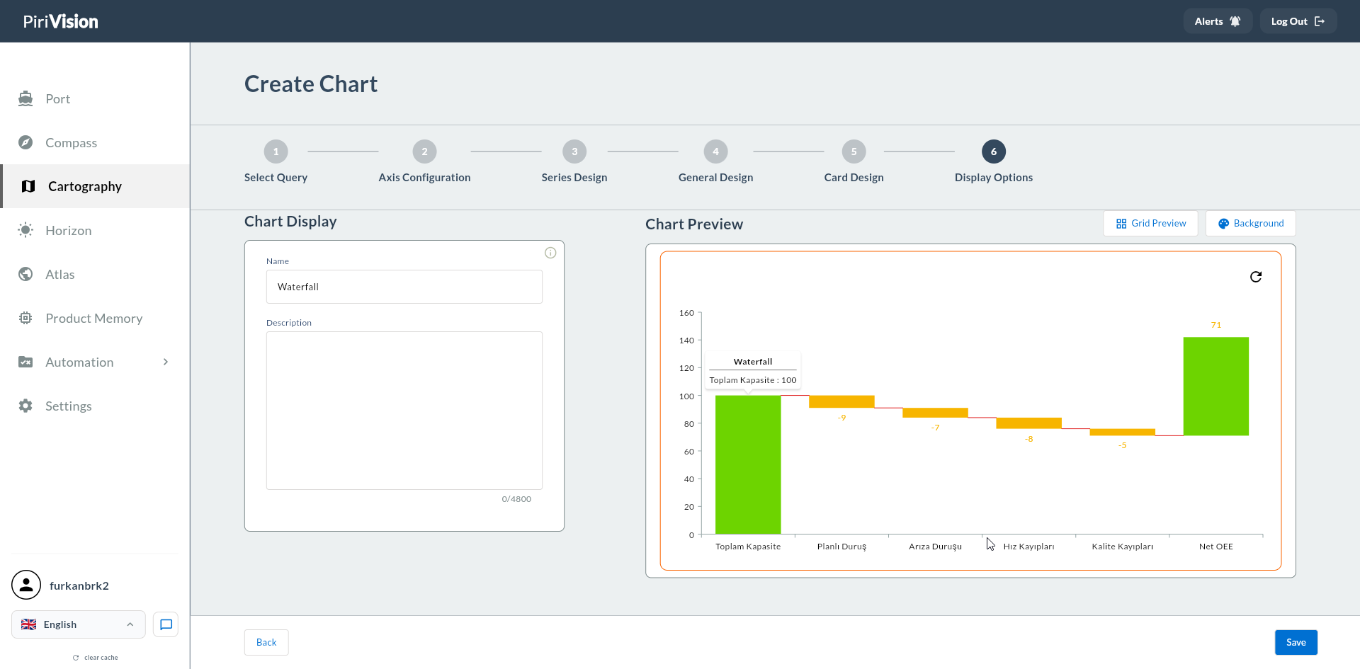Go to Product Memory chip icon
This screenshot has height=669, width=1360.
pyautogui.click(x=25, y=318)
